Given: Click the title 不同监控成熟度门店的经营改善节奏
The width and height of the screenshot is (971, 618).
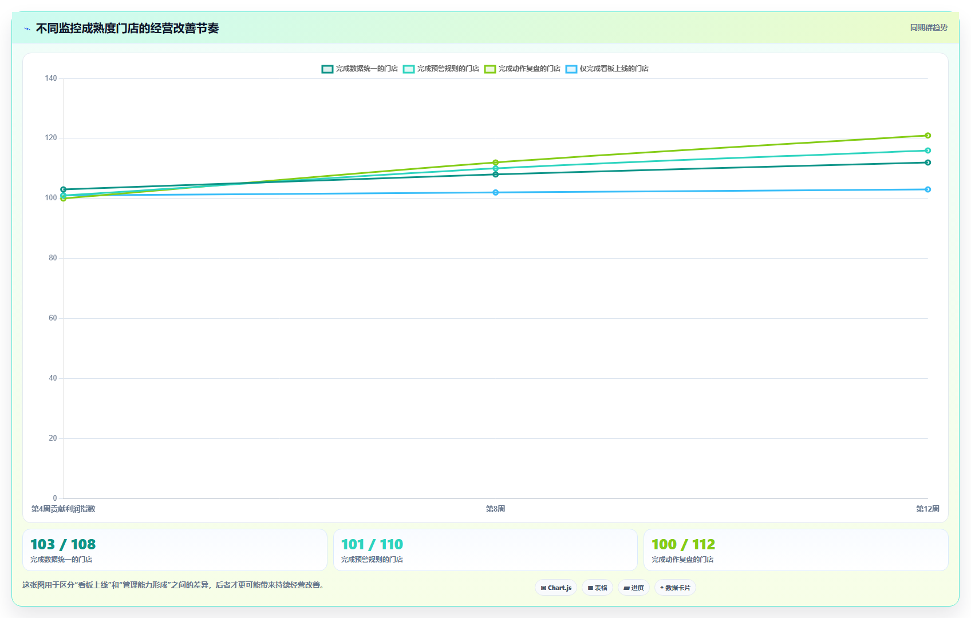Looking at the screenshot, I should [127, 29].
